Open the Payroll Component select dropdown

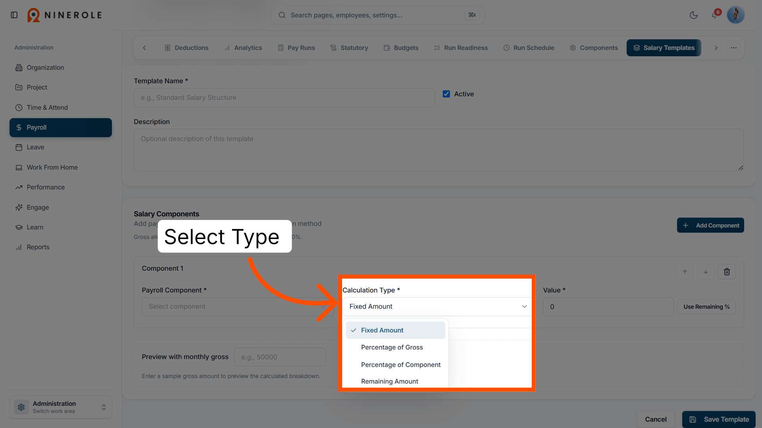coord(238,307)
